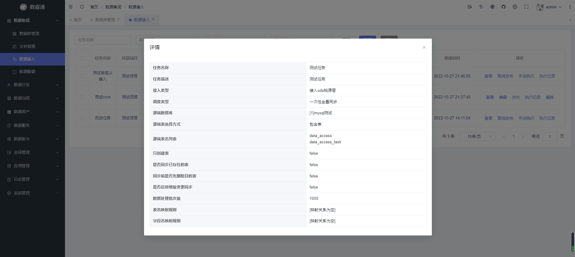575x257 pixels.
Task: Expand the 全局管理 menu
Action: coord(32,152)
